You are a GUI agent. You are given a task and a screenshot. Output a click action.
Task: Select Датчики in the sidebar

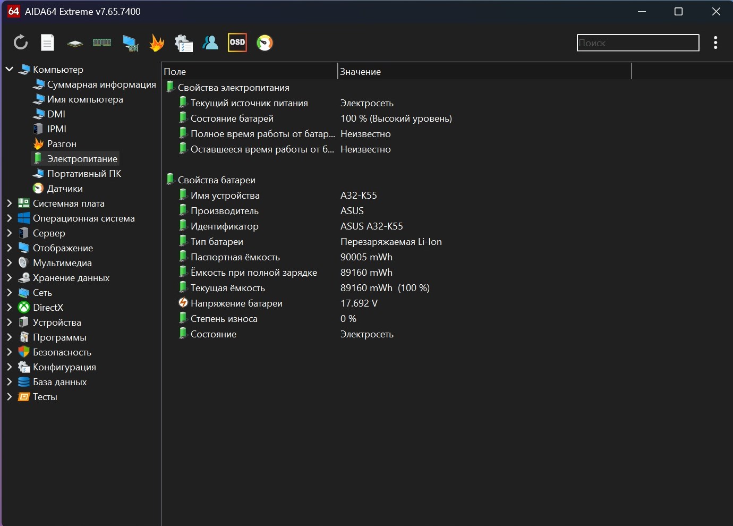[x=64, y=189]
